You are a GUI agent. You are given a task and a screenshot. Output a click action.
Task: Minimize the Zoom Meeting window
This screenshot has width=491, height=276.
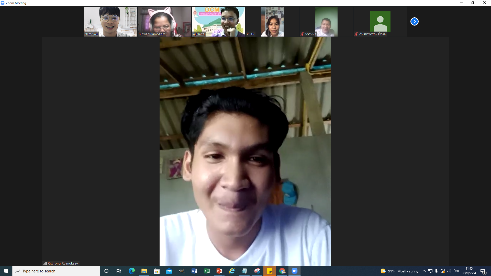tap(461, 3)
